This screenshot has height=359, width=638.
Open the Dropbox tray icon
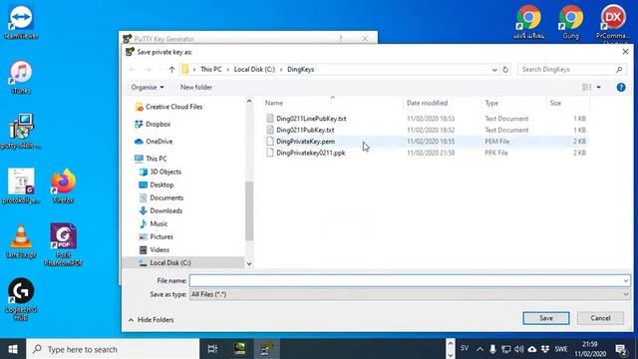pyautogui.click(x=545, y=349)
